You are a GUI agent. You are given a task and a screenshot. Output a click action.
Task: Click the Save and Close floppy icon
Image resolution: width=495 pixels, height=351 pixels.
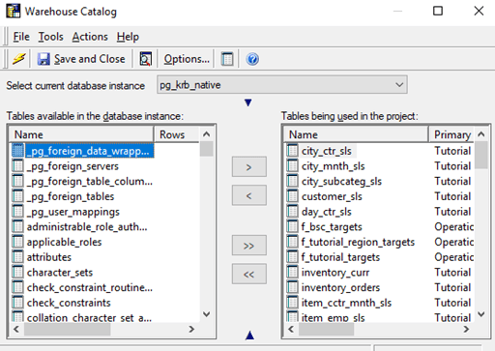coord(44,59)
